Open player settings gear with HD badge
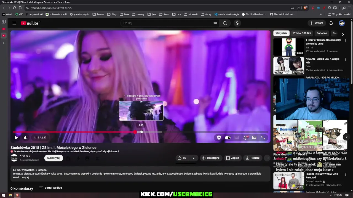 click(x=245, y=137)
